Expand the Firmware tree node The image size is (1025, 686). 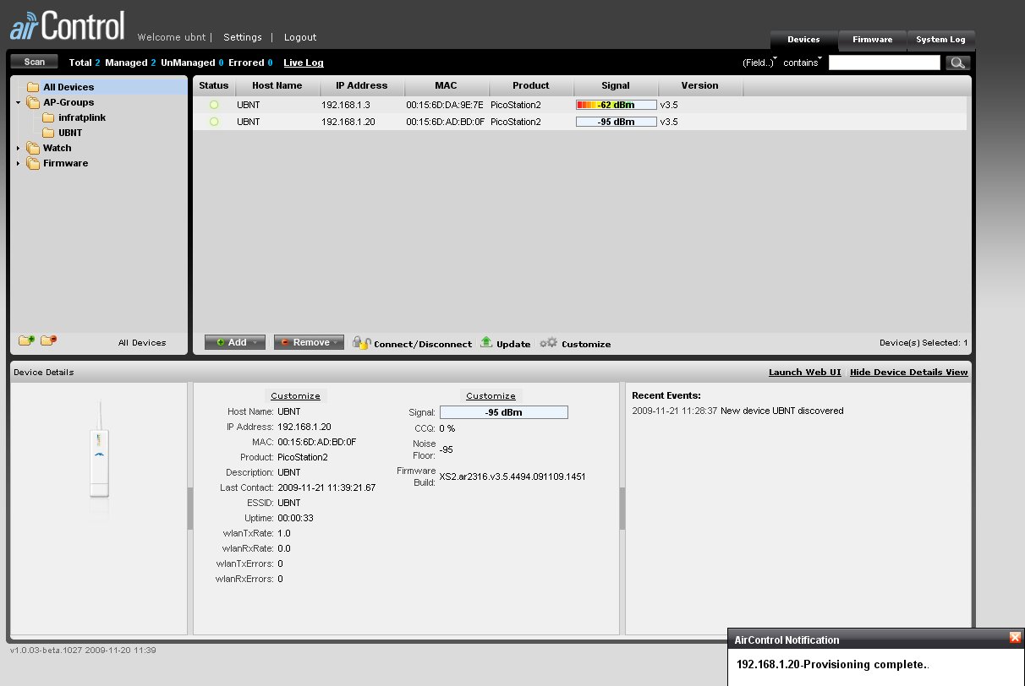pyautogui.click(x=19, y=164)
